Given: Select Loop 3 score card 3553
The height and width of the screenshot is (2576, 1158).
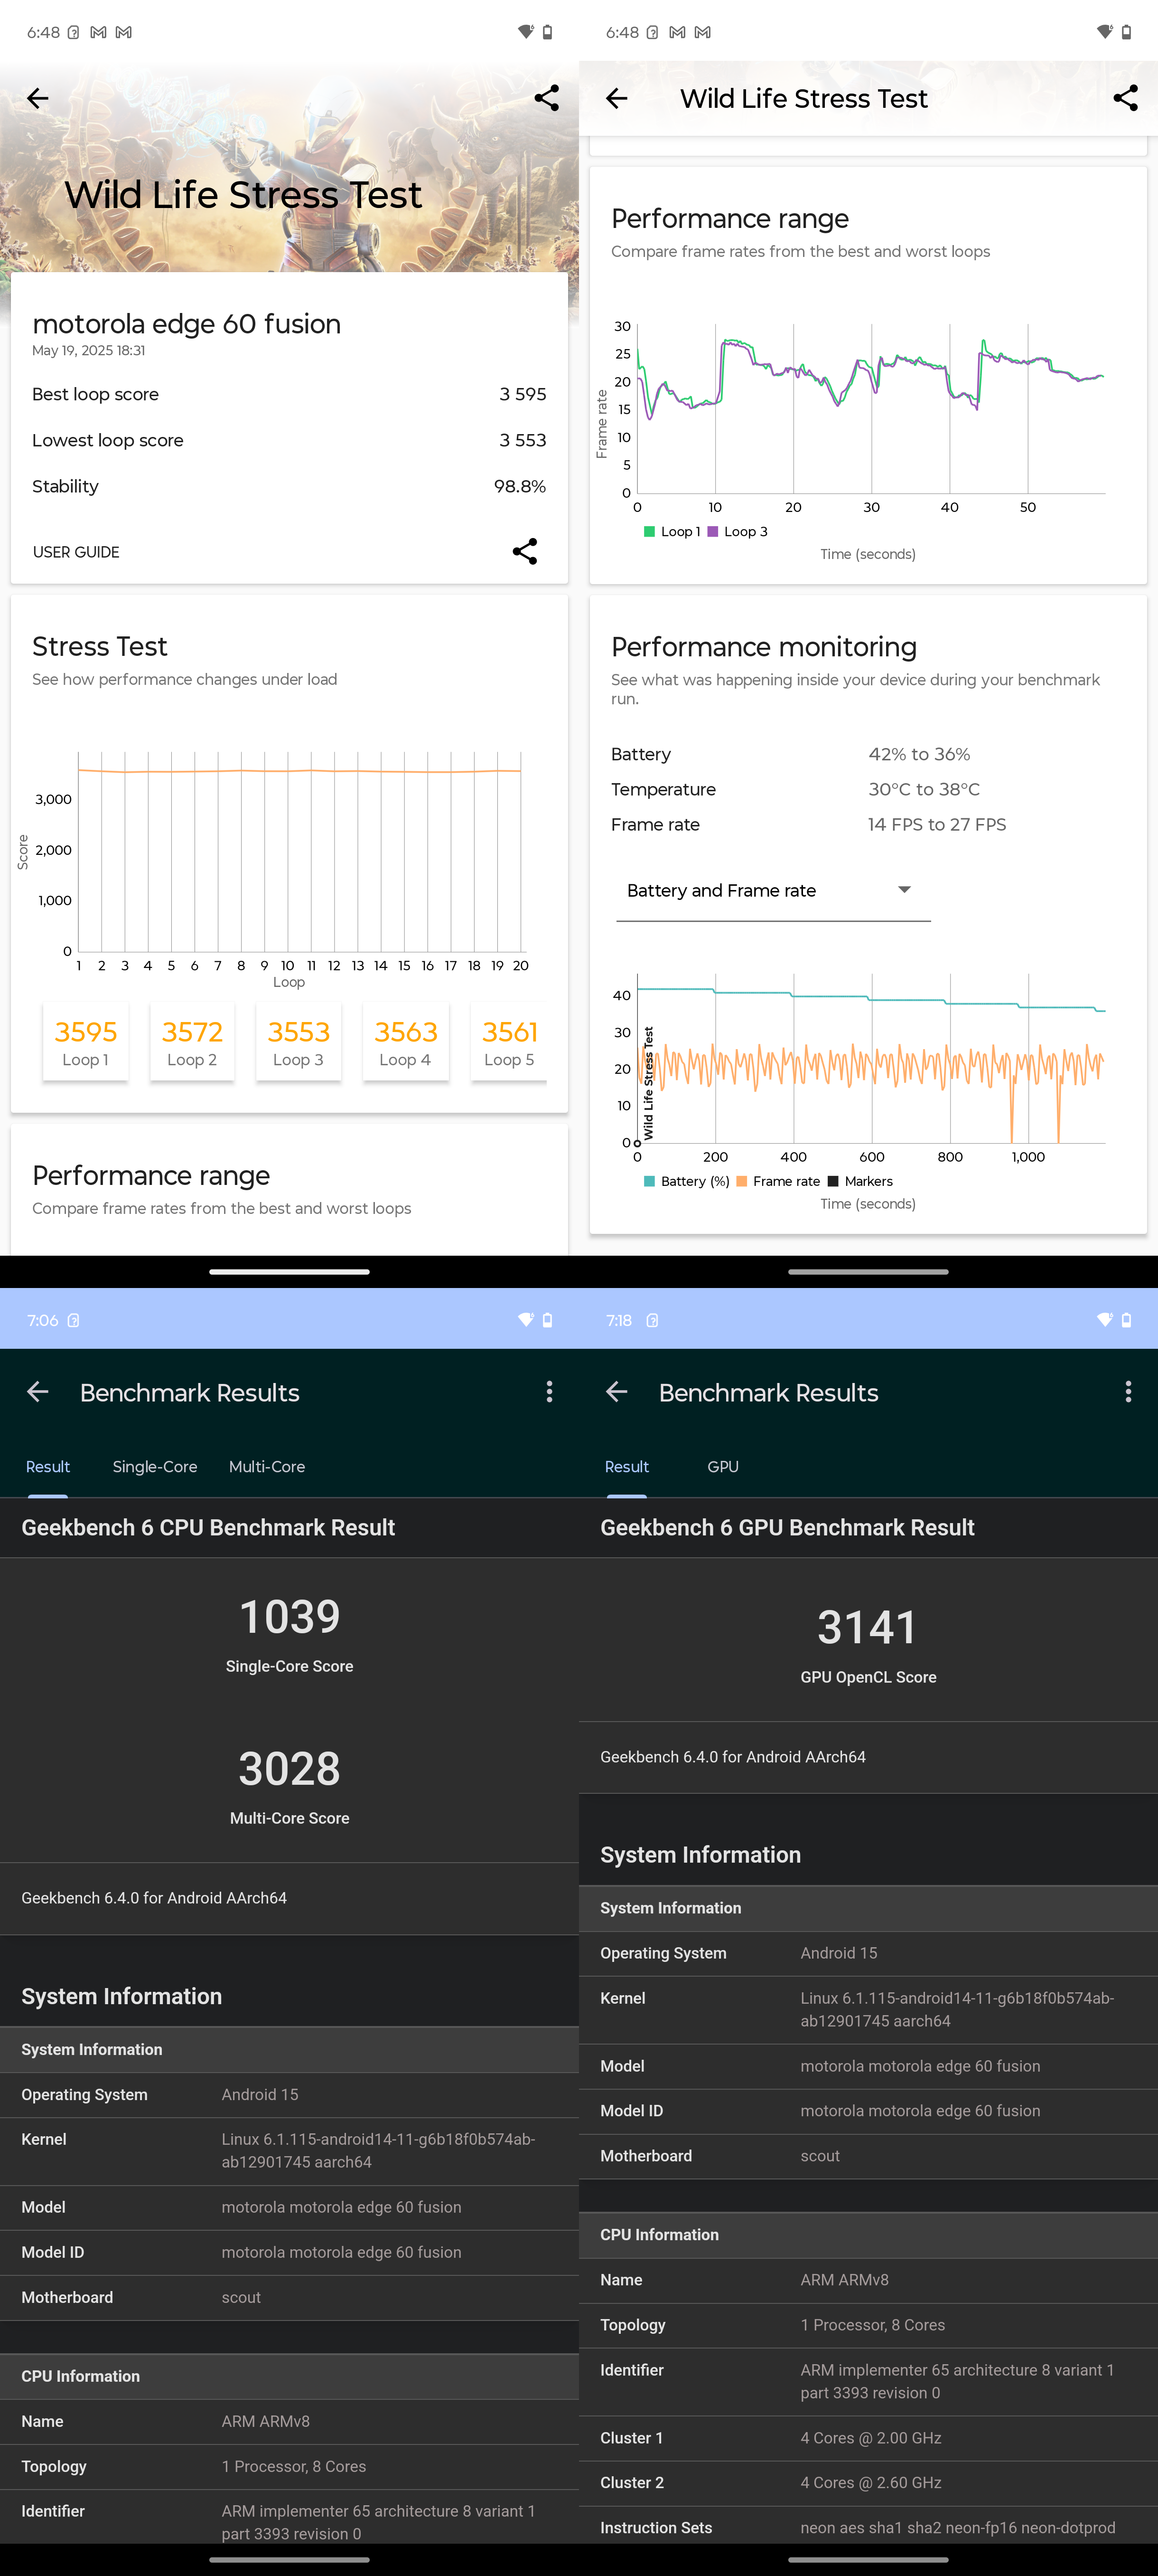Looking at the screenshot, I should (x=299, y=1041).
